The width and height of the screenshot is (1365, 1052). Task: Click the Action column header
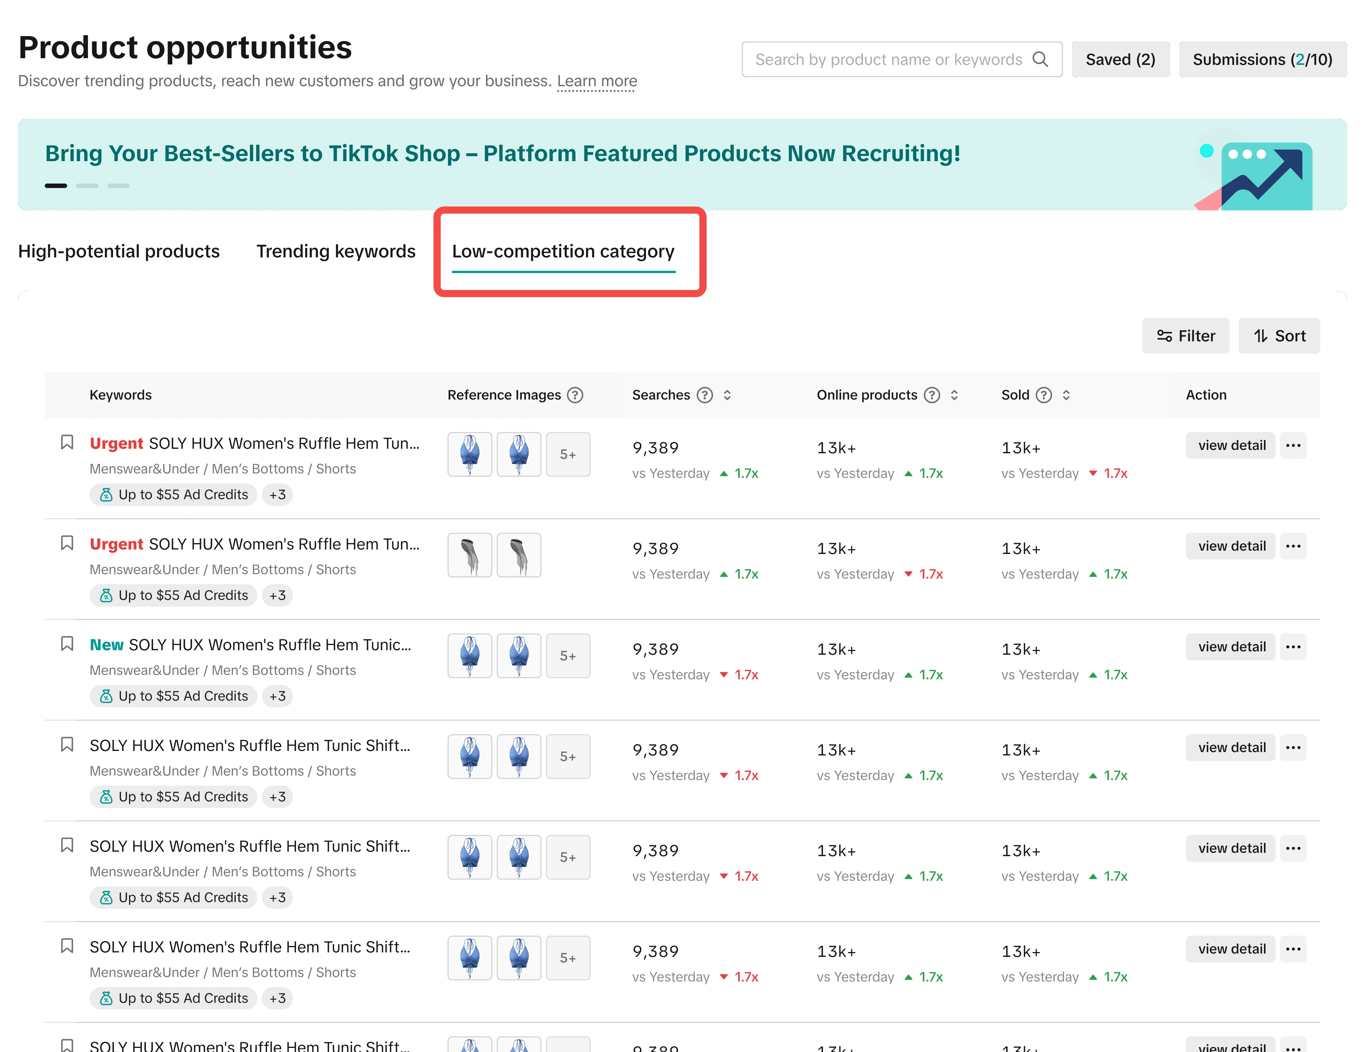pos(1206,395)
